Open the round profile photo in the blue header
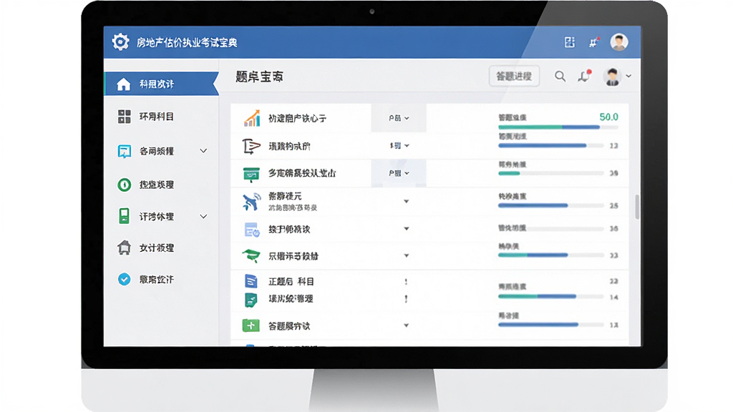Screen dimensions: 733x412 point(619,42)
